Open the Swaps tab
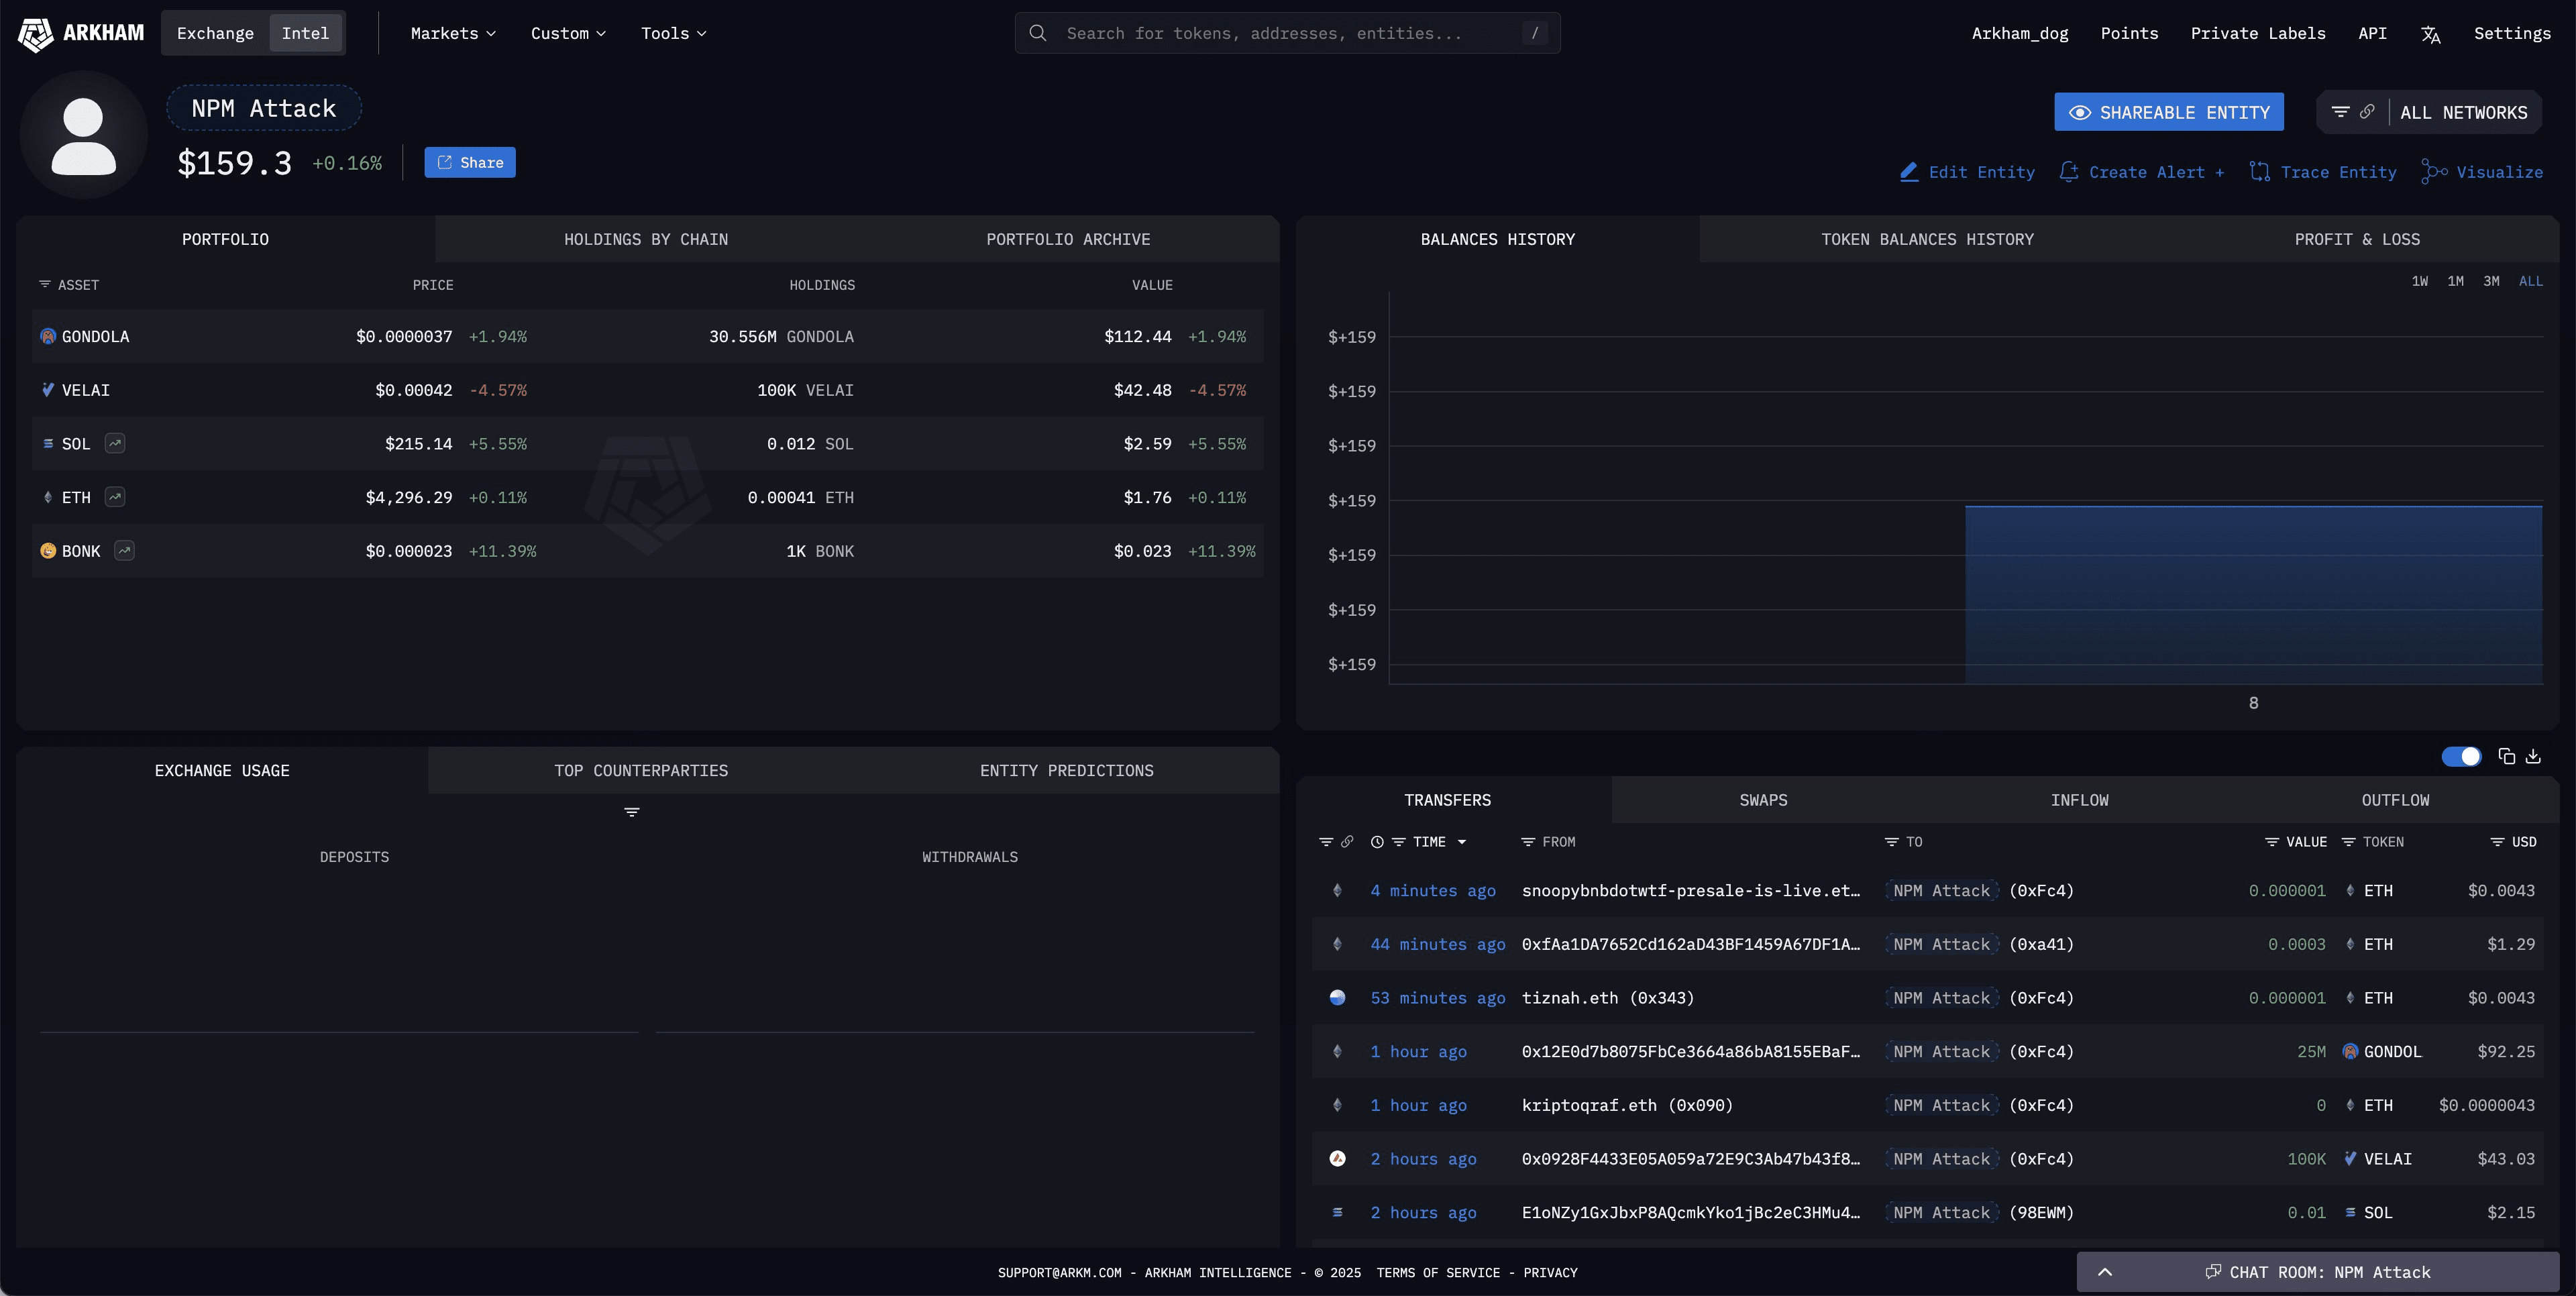2576x1296 pixels. click(x=1763, y=800)
